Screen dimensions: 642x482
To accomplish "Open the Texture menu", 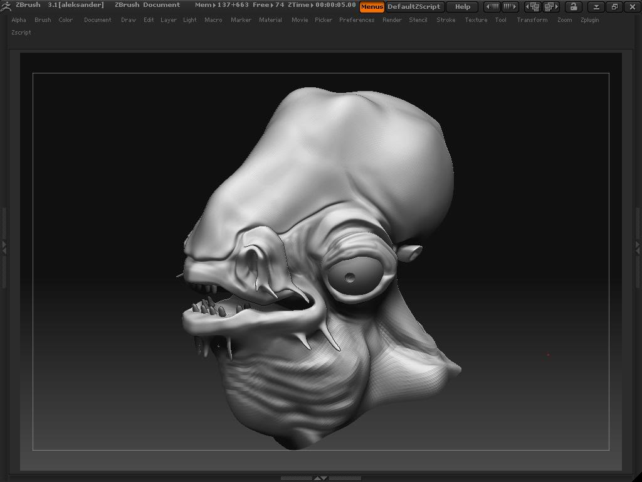I will [x=476, y=19].
